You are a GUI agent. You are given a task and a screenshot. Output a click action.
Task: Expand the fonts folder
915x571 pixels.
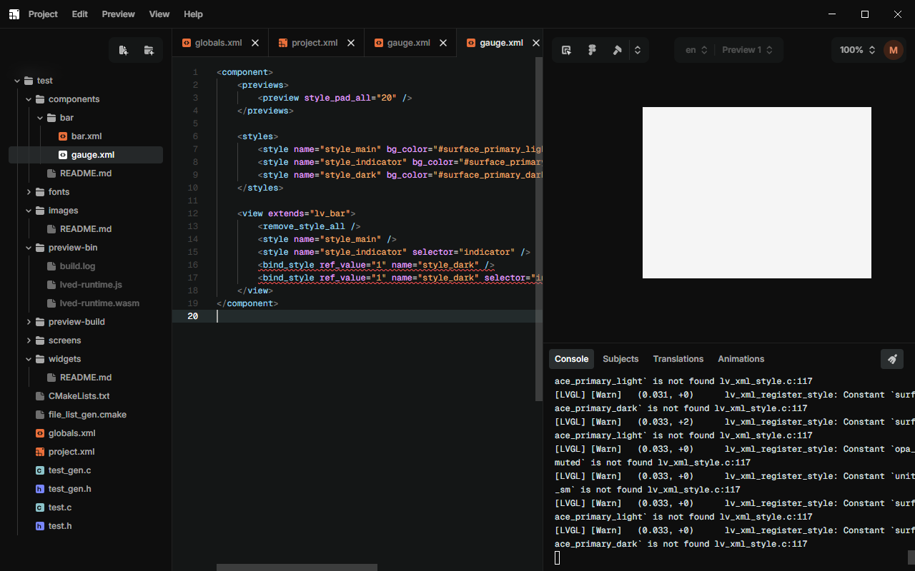[29, 192]
